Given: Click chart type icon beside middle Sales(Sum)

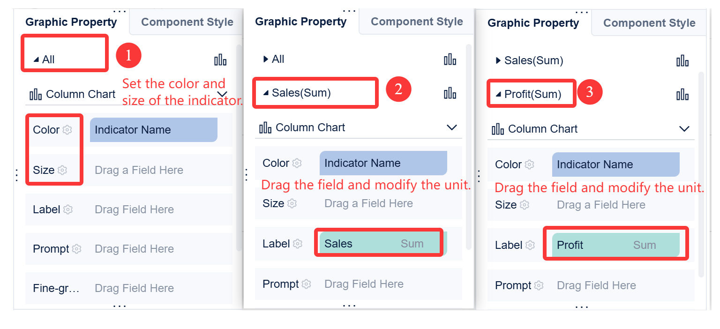Looking at the screenshot, I should 450,93.
